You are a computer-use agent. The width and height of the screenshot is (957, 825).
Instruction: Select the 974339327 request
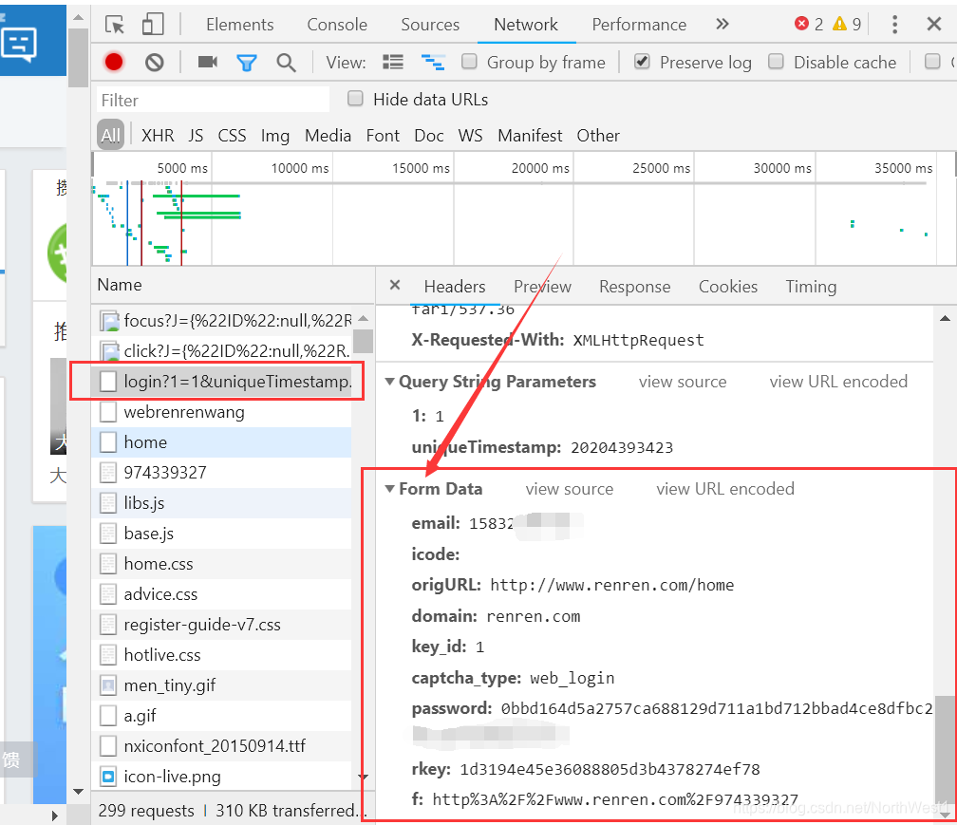(x=221, y=473)
